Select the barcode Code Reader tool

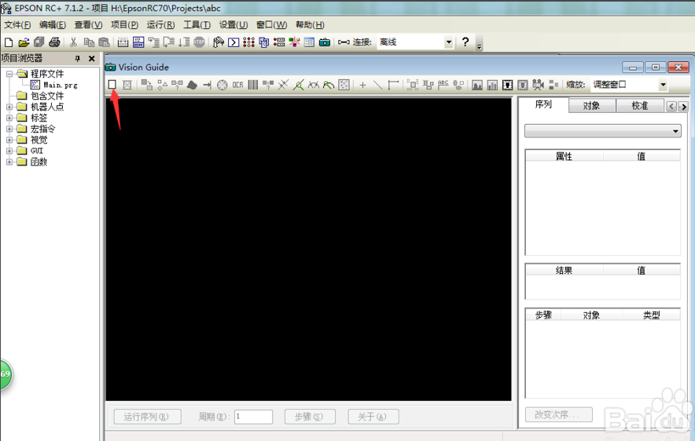click(252, 85)
